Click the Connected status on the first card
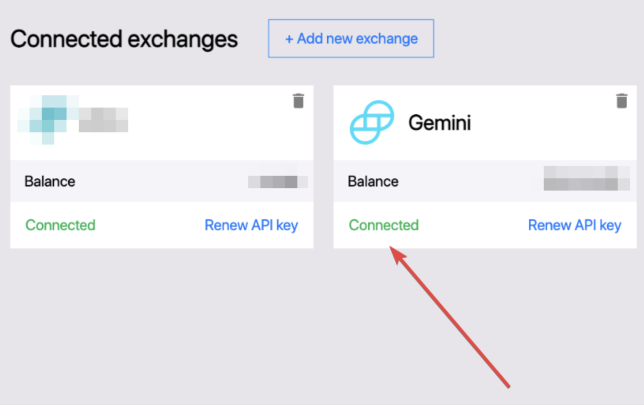Image resolution: width=644 pixels, height=405 pixels. tap(60, 225)
